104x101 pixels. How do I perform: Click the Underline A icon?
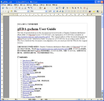pos(63,11)
